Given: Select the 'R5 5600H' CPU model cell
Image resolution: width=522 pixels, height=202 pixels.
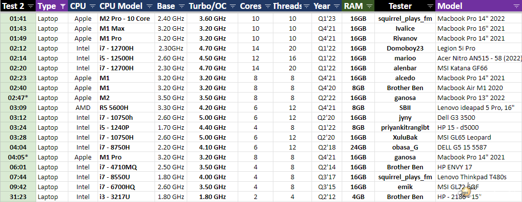Looking at the screenshot, I should [x=126, y=107].
